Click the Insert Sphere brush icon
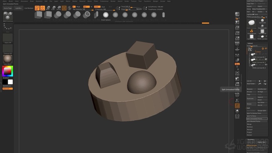This screenshot has height=153, width=272. (x=106, y=15)
